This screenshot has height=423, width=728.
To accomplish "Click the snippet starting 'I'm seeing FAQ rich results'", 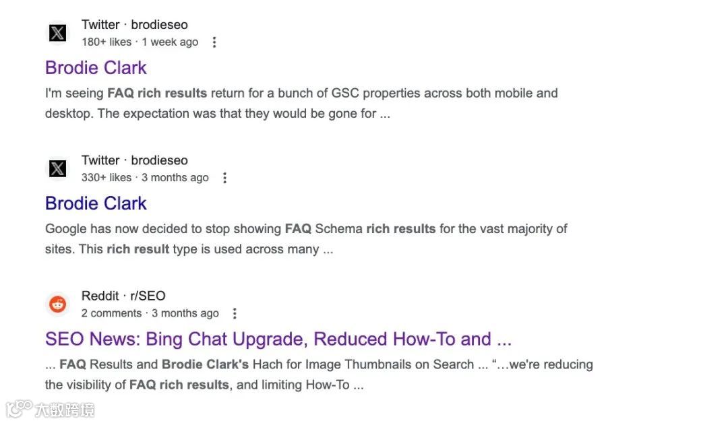I will 301,103.
